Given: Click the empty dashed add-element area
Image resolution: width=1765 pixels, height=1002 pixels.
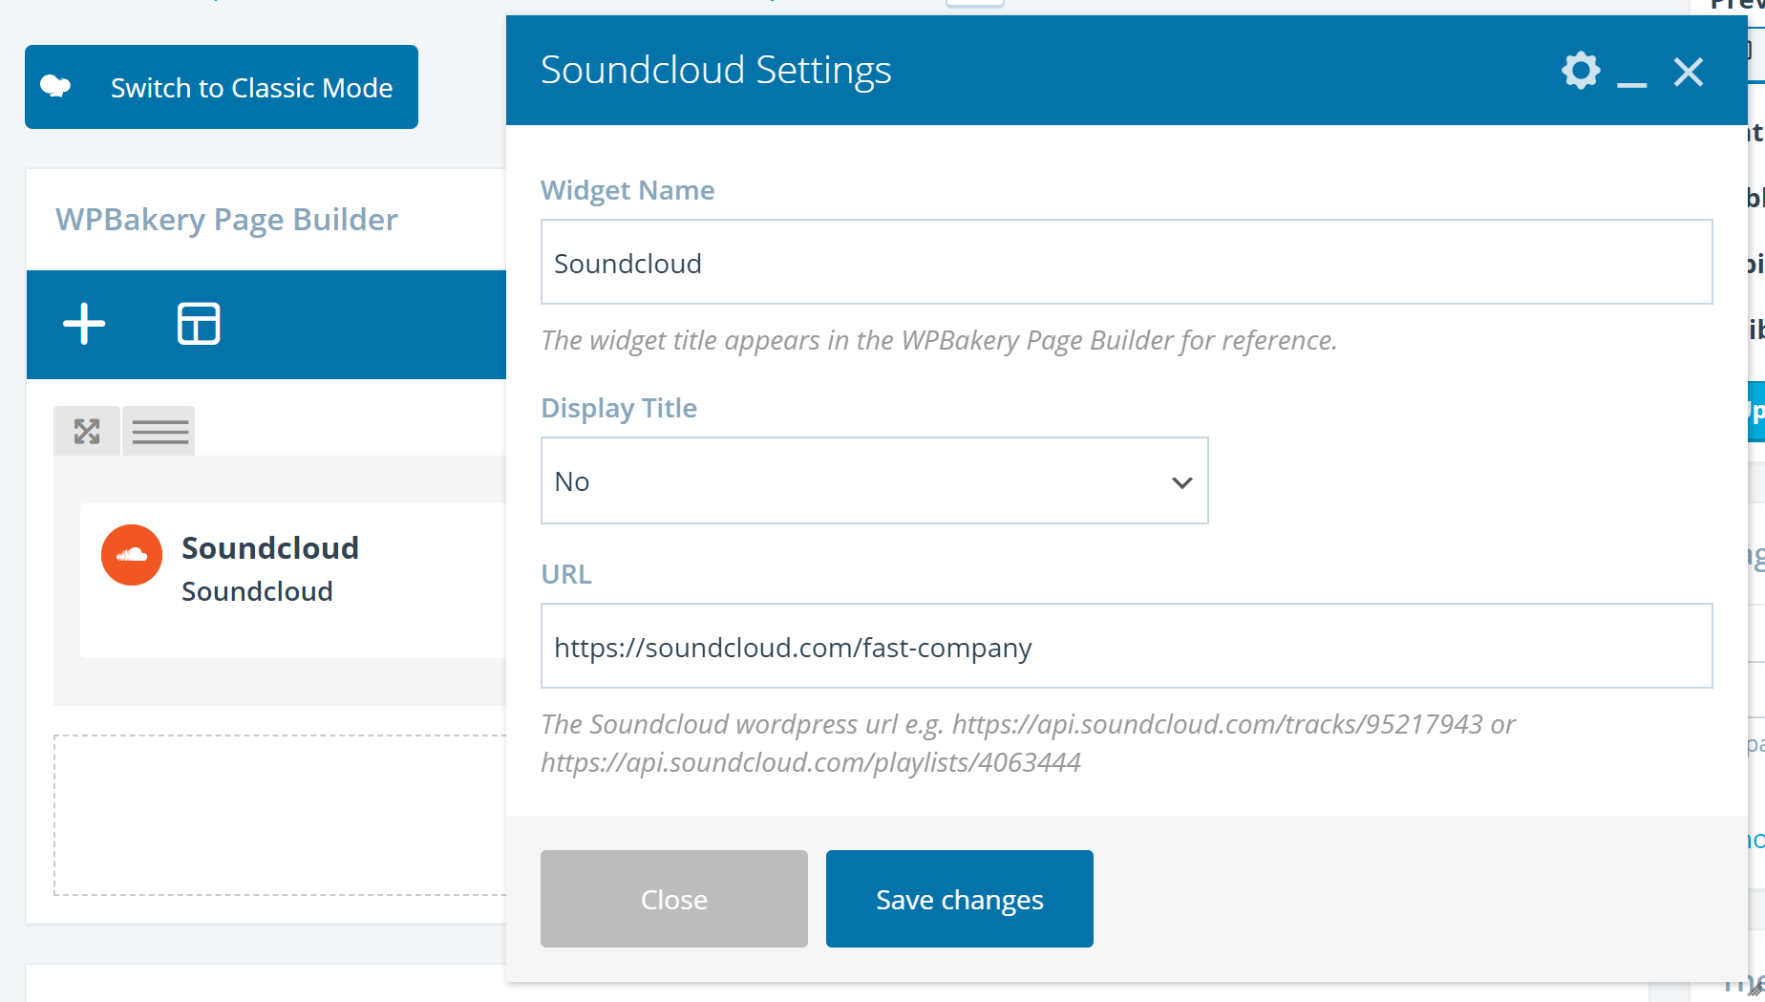Looking at the screenshot, I should (x=280, y=815).
